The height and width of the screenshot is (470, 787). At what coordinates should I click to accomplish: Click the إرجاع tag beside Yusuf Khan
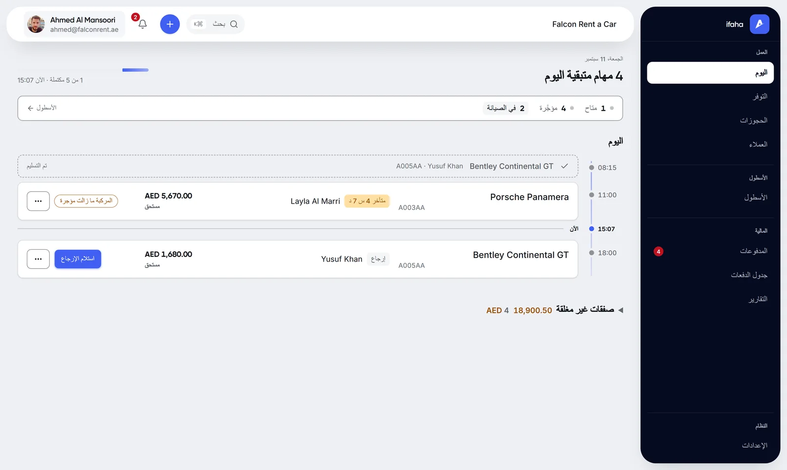click(378, 259)
